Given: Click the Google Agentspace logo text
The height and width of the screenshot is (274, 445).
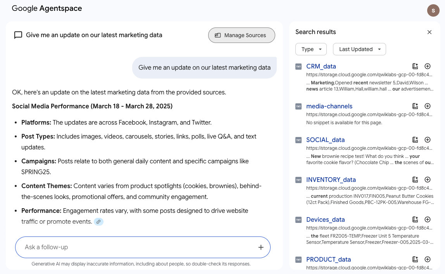Looking at the screenshot, I should 47,9.
